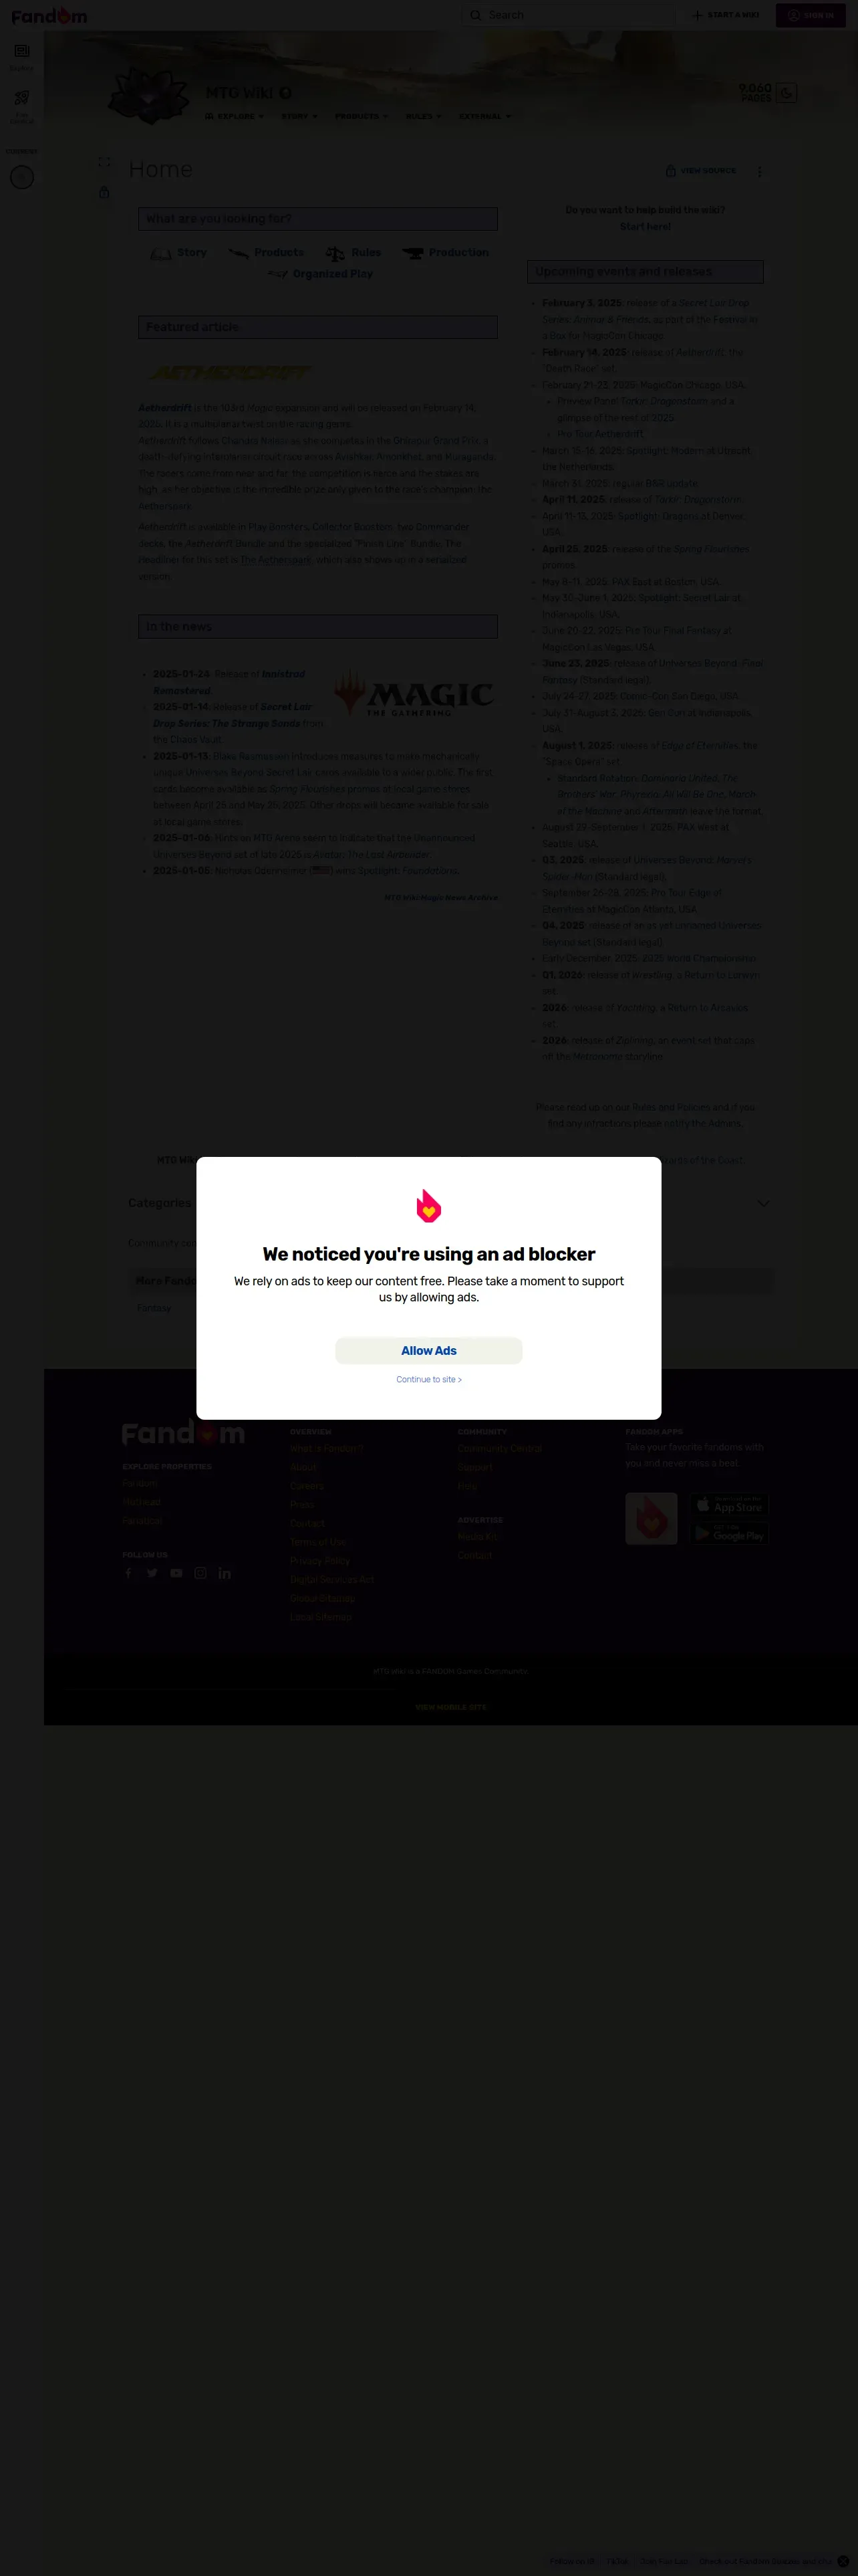Click the search field in top bar
The height and width of the screenshot is (2576, 858).
point(569,15)
